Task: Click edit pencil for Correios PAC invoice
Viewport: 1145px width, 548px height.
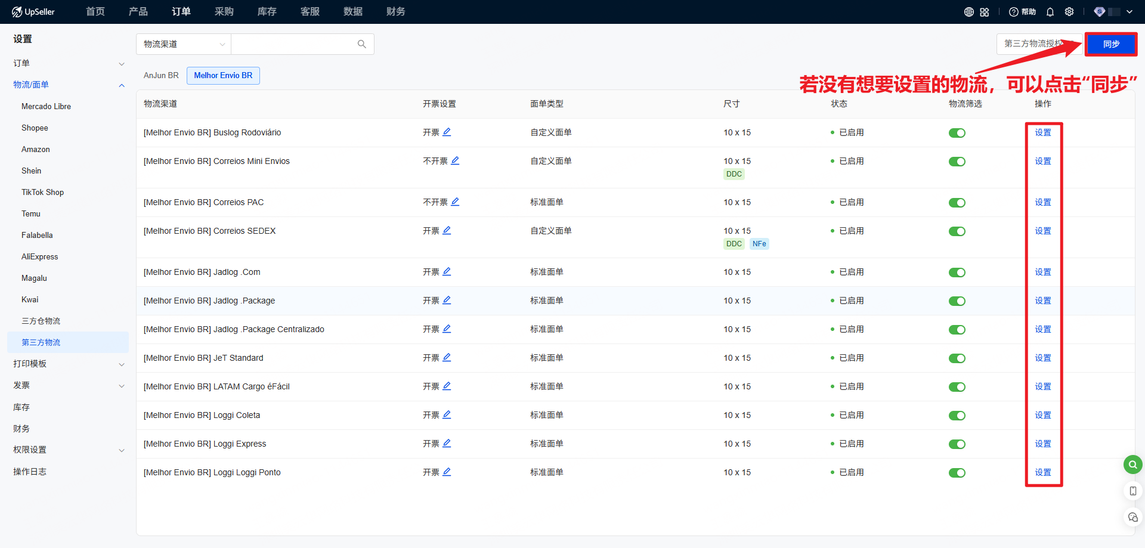Action: 455,202
